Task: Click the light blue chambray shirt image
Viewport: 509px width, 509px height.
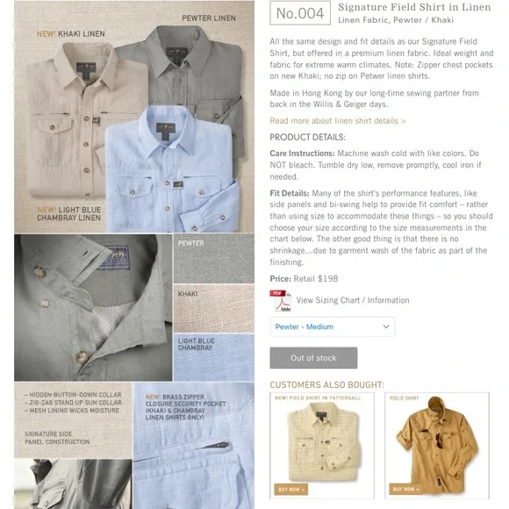Action: click(x=172, y=168)
